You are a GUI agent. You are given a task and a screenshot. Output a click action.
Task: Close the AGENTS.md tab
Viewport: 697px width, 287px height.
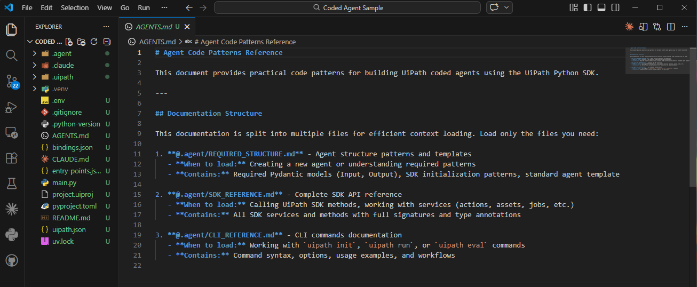186,27
